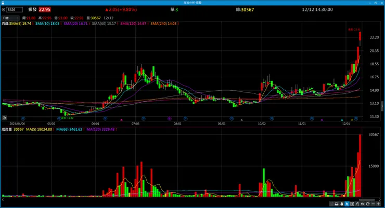Click the dimmed first toolbar icon before print
The height and width of the screenshot is (208, 385).
(x=331, y=204)
